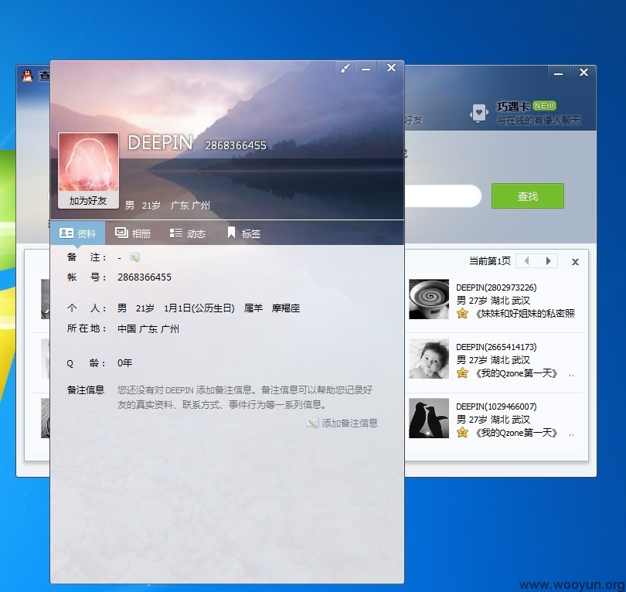Image resolution: width=626 pixels, height=592 pixels.
Task: Go to next results page arrow
Action: tap(548, 261)
